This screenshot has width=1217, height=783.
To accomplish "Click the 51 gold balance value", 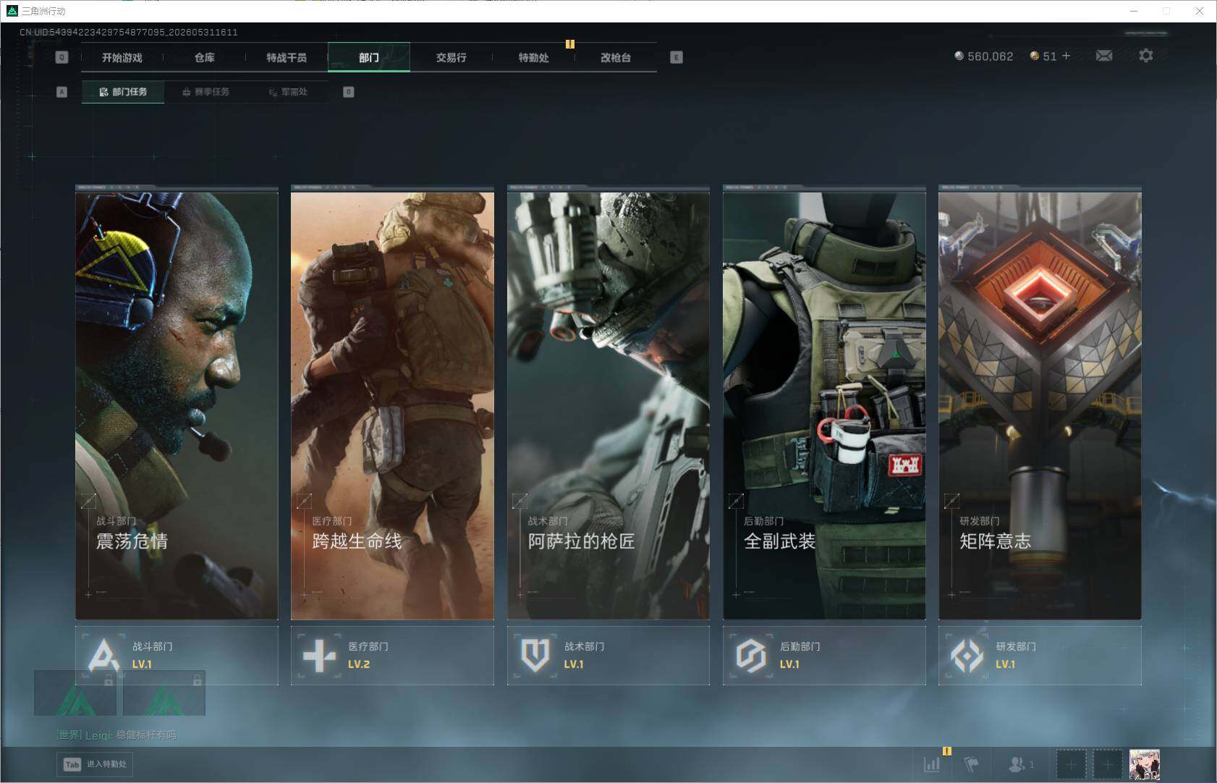I will click(x=1050, y=56).
